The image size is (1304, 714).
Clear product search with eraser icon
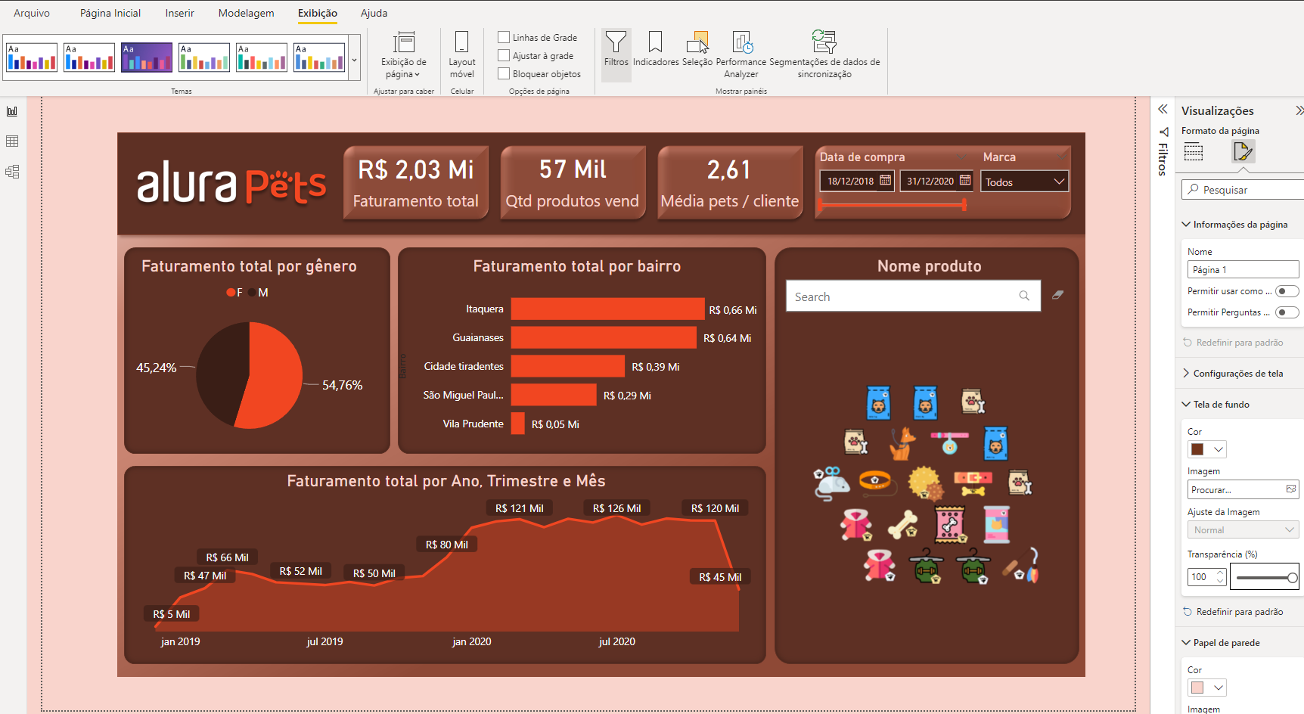pos(1057,295)
